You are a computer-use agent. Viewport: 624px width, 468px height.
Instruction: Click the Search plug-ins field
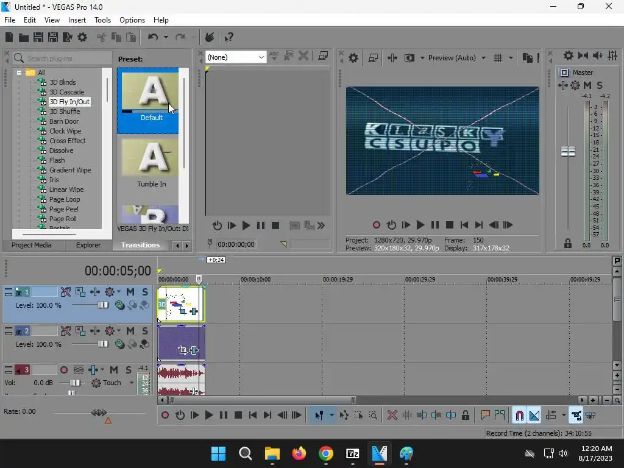click(62, 58)
